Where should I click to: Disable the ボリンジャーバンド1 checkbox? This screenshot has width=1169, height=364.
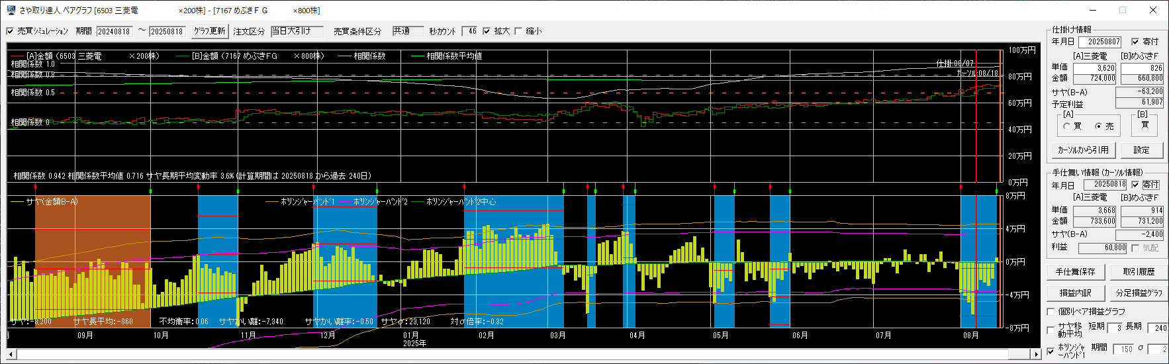1051,351
